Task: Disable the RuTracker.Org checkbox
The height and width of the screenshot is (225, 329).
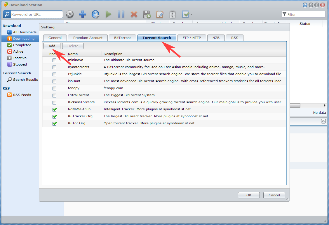Action: [55, 116]
